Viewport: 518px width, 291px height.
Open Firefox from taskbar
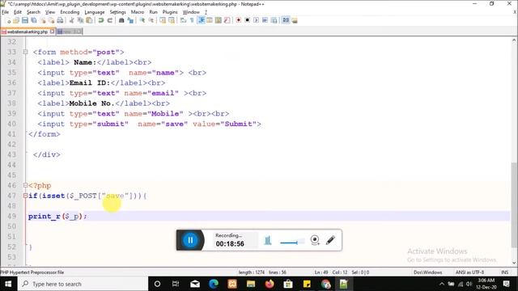270,284
